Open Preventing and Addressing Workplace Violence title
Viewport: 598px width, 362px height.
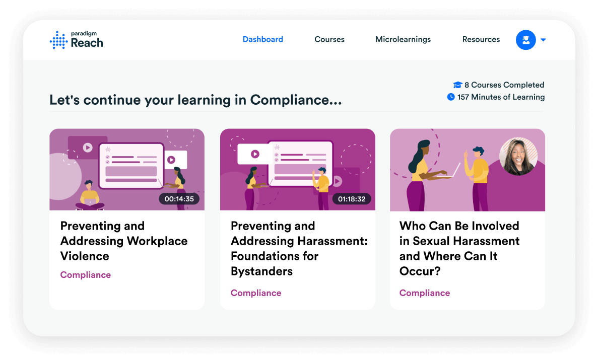pyautogui.click(x=123, y=241)
